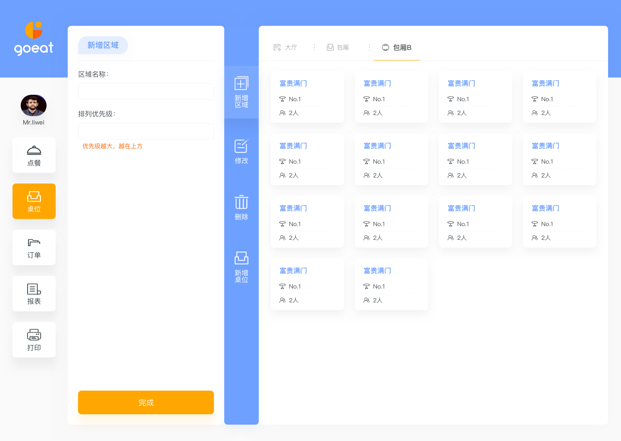Click the 删除 delete toolbar icon
This screenshot has width=621, height=441.
coord(241,207)
